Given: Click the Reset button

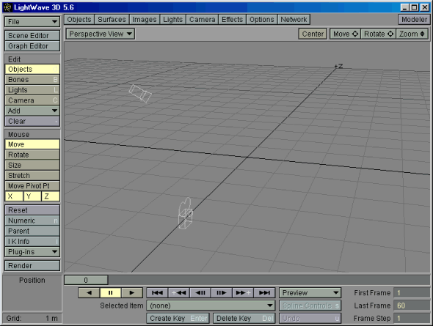Looking at the screenshot, I should (x=32, y=210).
